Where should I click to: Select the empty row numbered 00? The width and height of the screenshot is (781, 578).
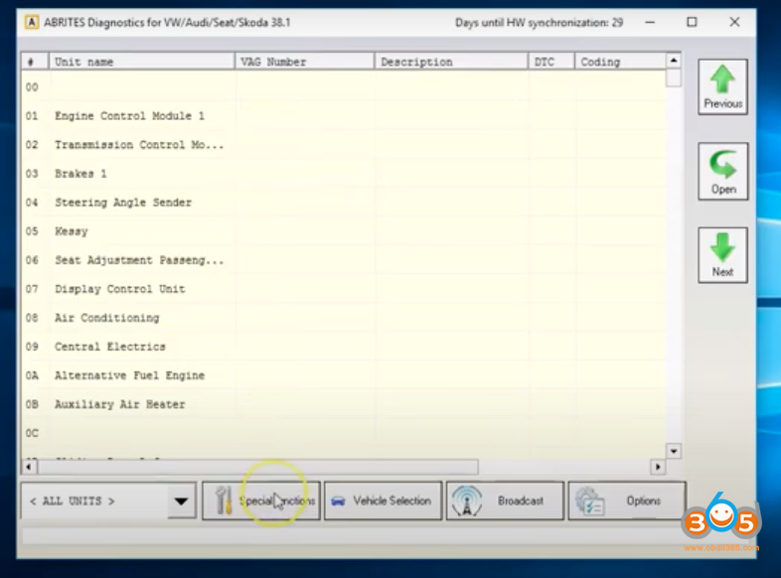point(344,87)
